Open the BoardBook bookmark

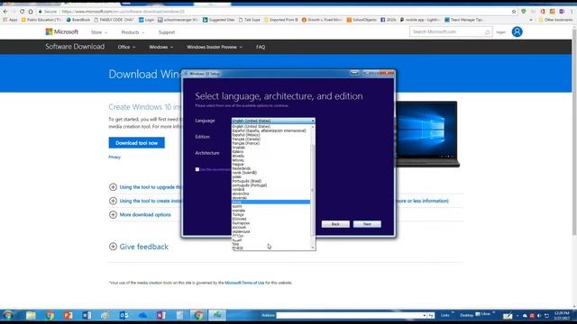(78, 20)
